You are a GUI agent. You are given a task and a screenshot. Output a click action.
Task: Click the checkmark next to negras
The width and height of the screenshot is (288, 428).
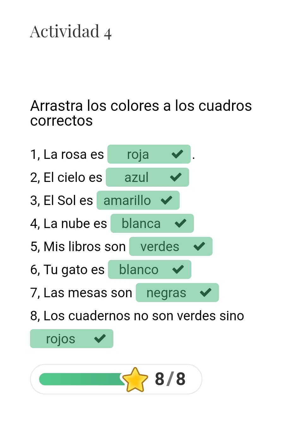point(206,292)
